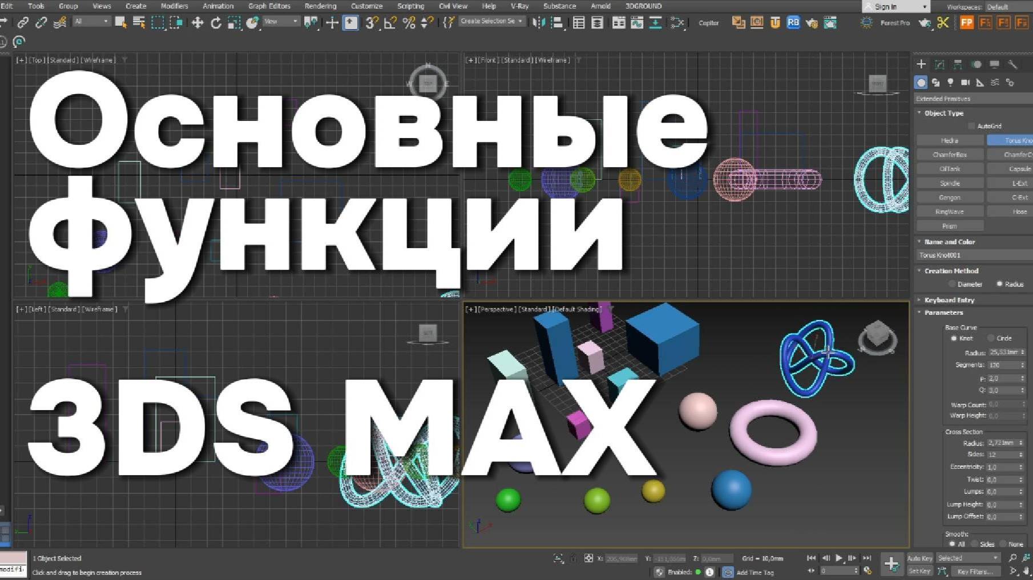Activate the Select and Scale tool
1033x580 pixels.
234,23
